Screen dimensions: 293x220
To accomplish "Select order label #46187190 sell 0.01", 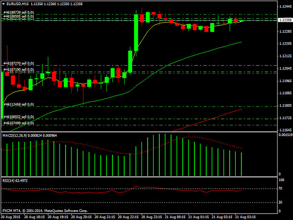I will [19, 69].
